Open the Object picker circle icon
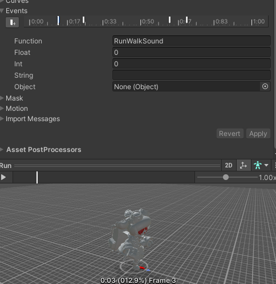This screenshot has height=284, width=276. 265,86
